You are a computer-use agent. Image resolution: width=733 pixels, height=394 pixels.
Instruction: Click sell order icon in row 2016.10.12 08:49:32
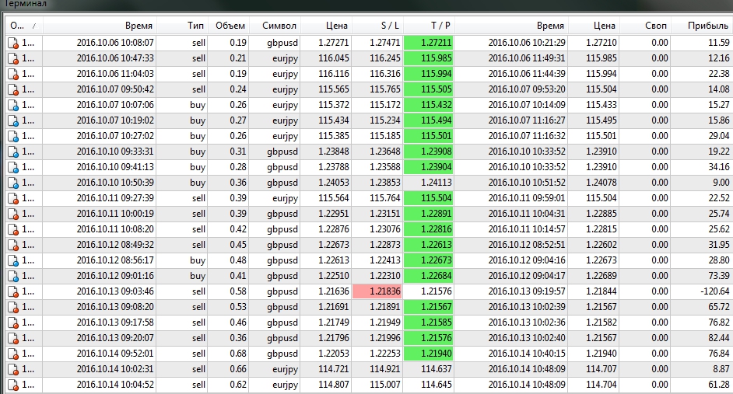(x=12, y=245)
